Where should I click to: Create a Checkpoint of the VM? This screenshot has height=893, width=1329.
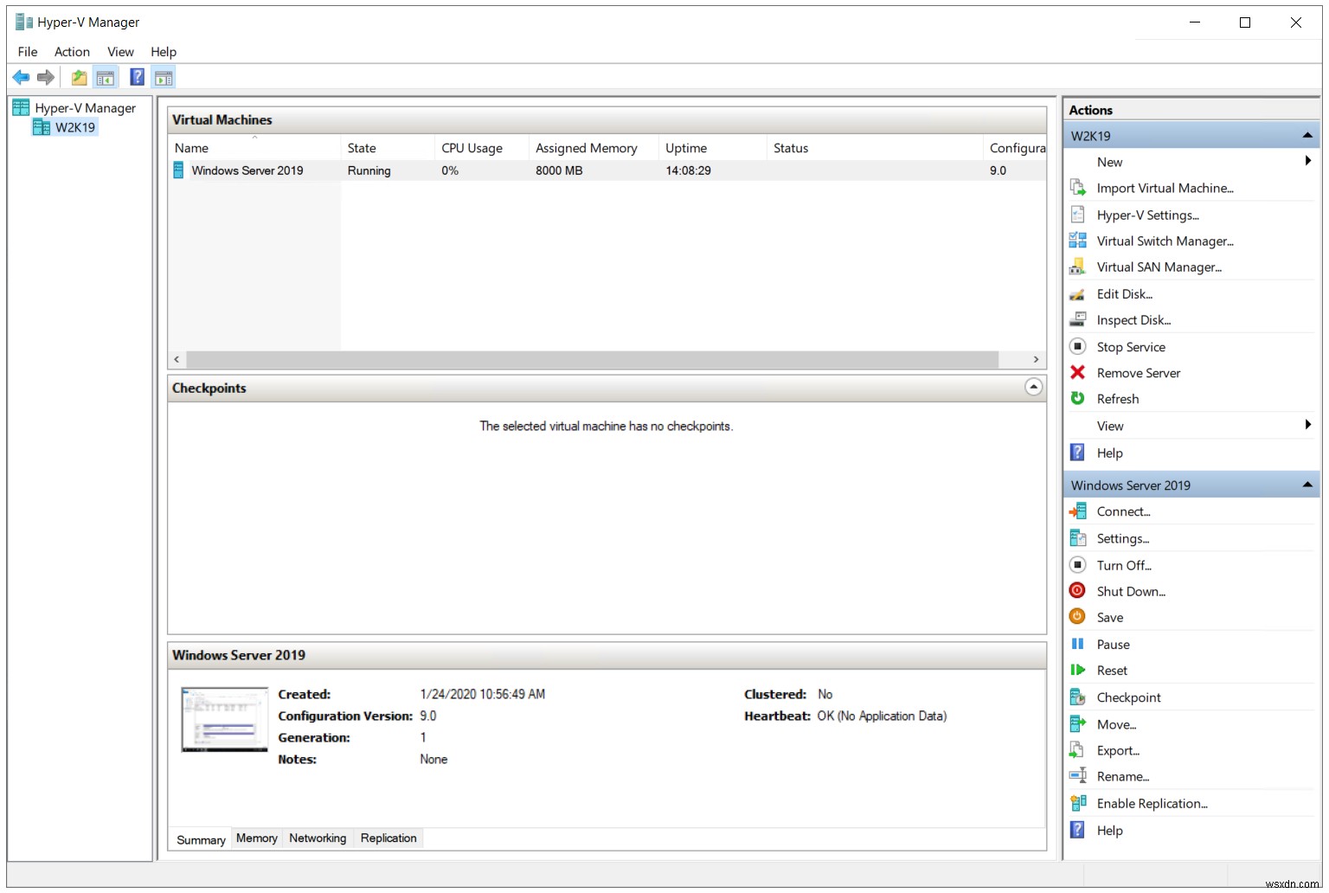(1127, 697)
